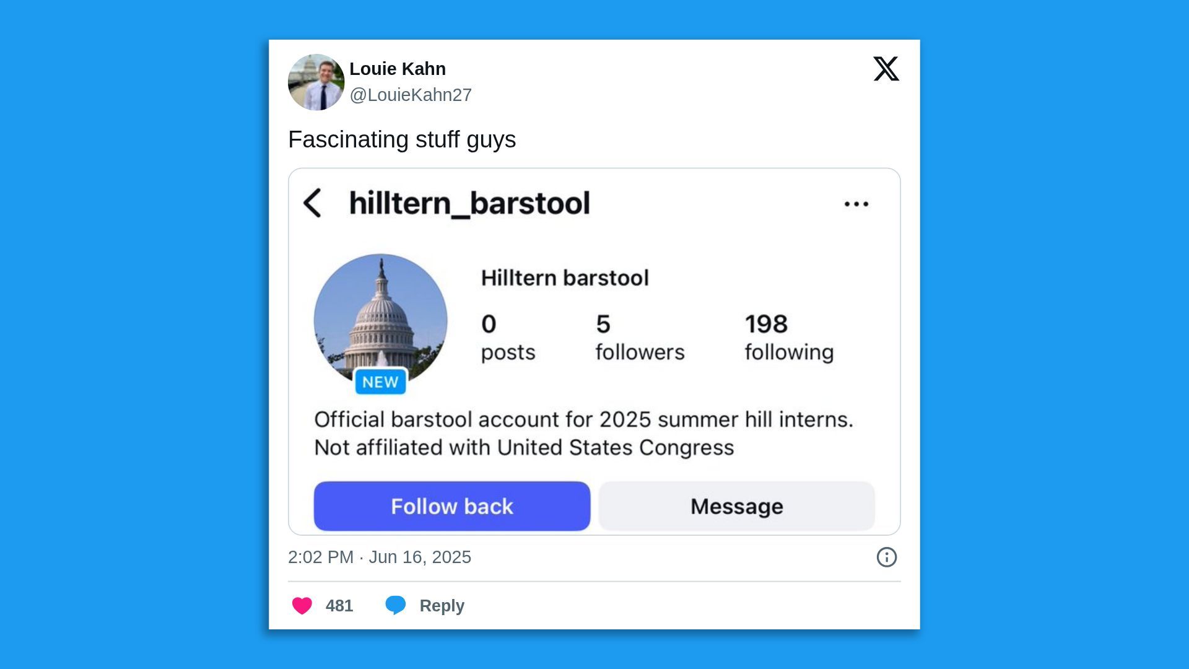Click the three-dot options icon on the profile

857,203
